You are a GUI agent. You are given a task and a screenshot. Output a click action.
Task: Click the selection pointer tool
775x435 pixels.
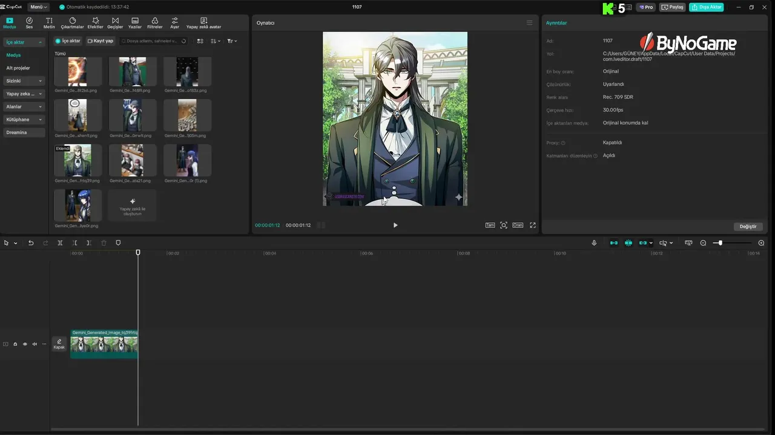pyautogui.click(x=7, y=243)
